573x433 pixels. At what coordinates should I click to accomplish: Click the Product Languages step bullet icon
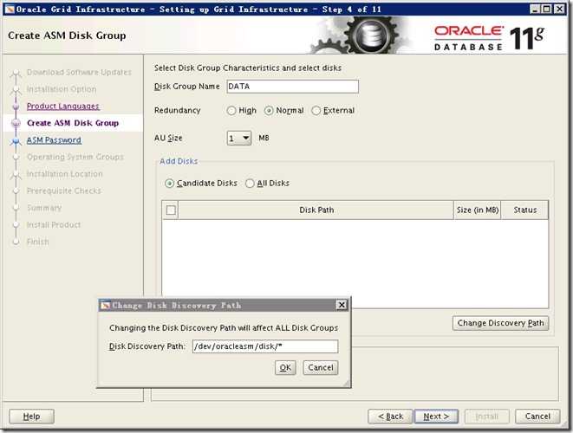16,107
